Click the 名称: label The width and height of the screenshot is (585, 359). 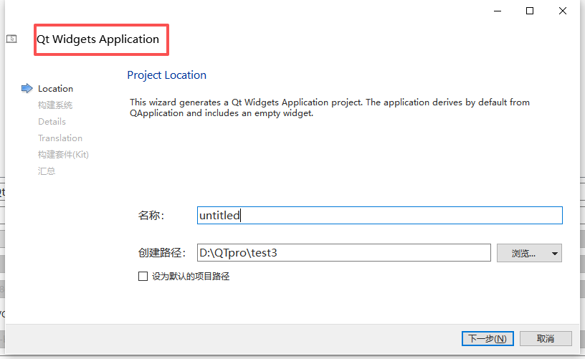tap(151, 216)
